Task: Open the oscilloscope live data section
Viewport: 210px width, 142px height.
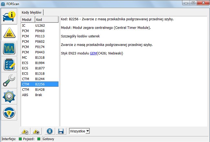Action: 10,48
